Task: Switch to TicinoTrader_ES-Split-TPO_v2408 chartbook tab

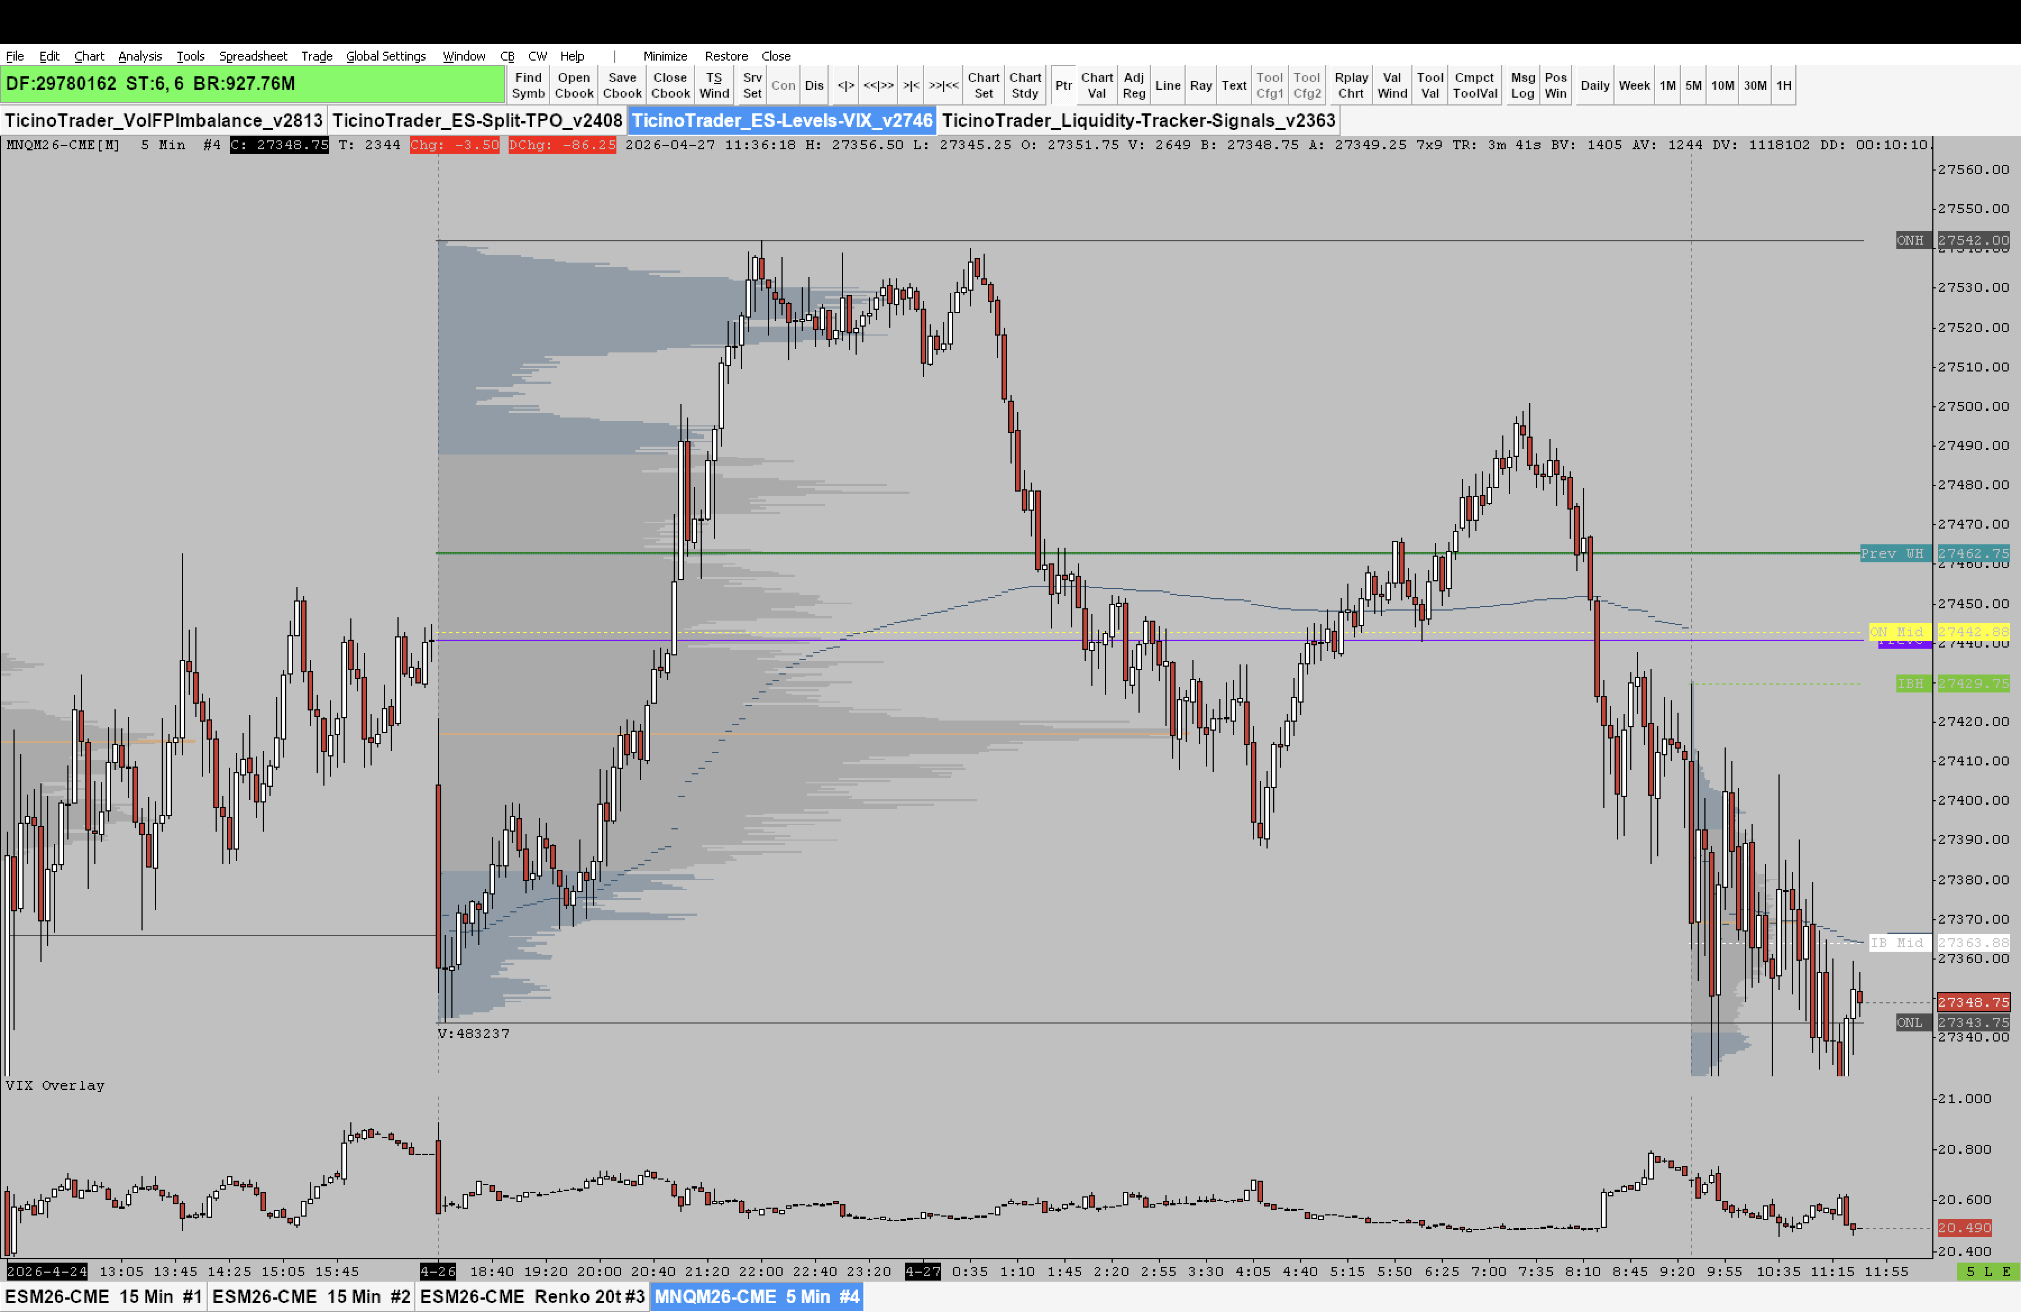Action: click(x=477, y=121)
